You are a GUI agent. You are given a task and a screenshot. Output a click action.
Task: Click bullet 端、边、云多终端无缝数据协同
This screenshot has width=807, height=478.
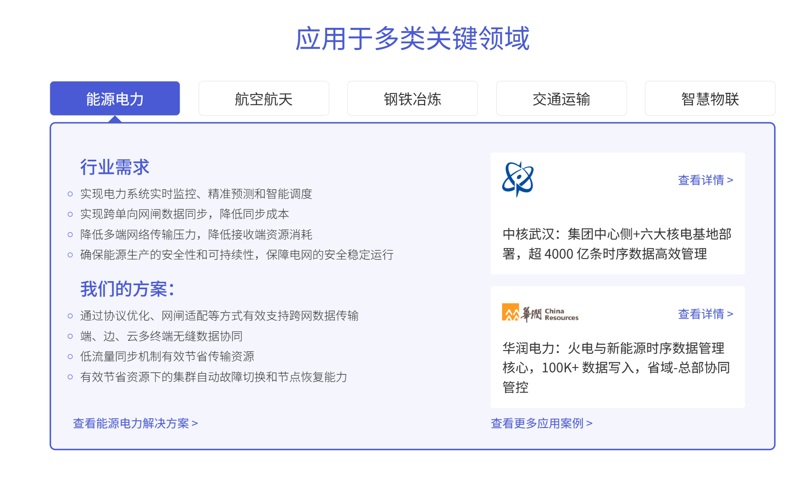tap(161, 336)
